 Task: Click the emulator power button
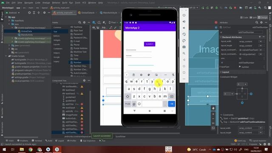click(184, 15)
